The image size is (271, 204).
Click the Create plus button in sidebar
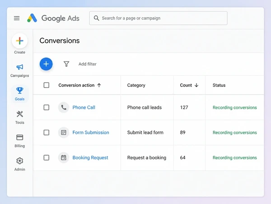pos(20,41)
